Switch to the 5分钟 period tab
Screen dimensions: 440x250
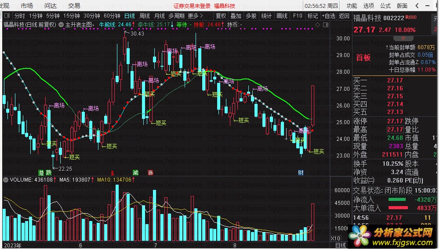53,16
